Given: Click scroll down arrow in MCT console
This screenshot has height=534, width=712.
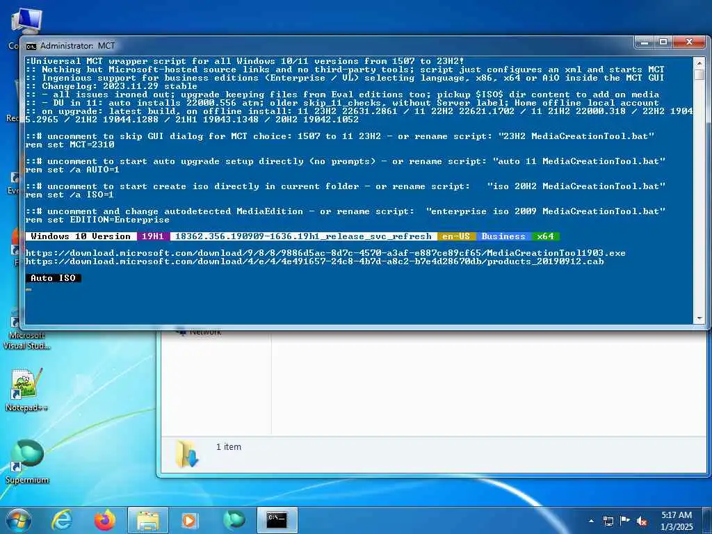Looking at the screenshot, I should [x=699, y=318].
